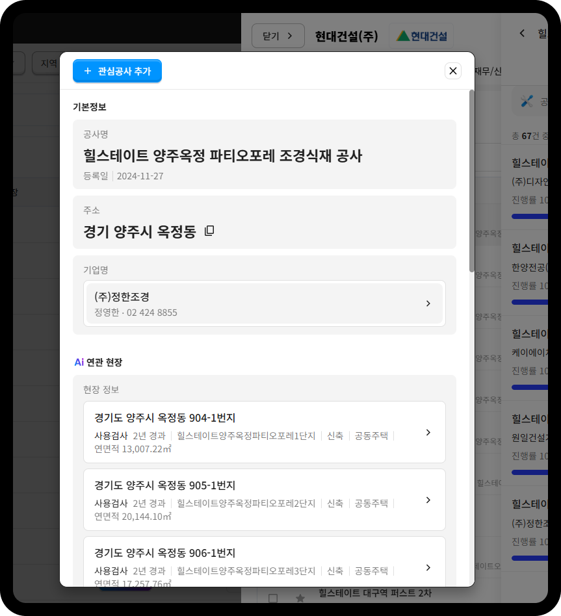Click the text 힐스테이트양주옥정파티오포레2단지
Image resolution: width=561 pixels, height=616 pixels.
[x=246, y=503]
